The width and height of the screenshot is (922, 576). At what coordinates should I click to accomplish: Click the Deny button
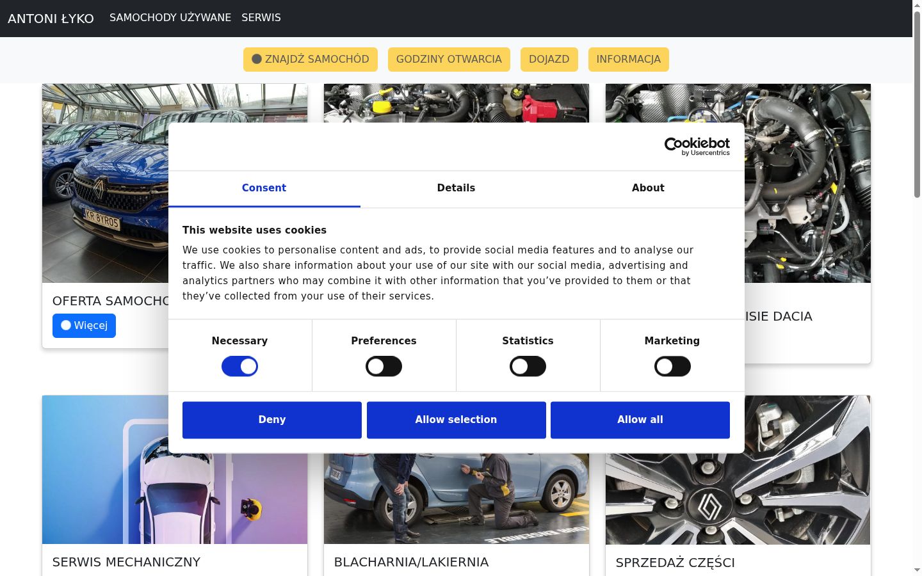[272, 420]
